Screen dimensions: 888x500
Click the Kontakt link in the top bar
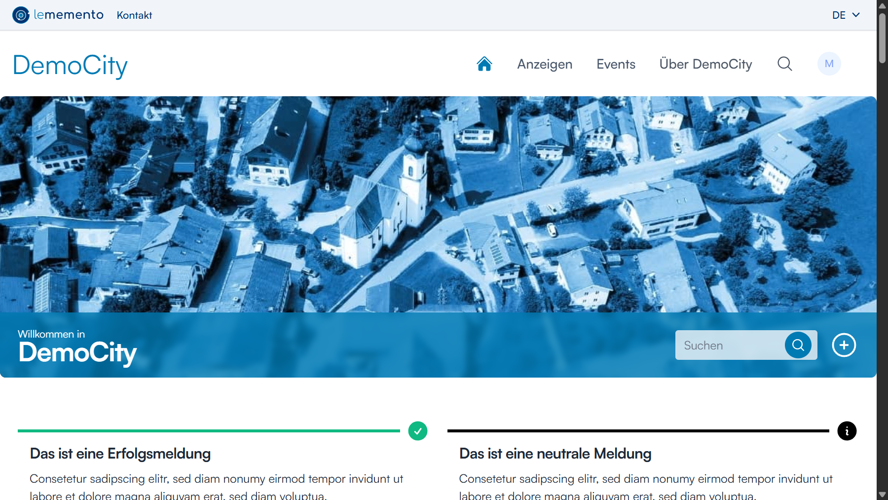[x=134, y=15]
